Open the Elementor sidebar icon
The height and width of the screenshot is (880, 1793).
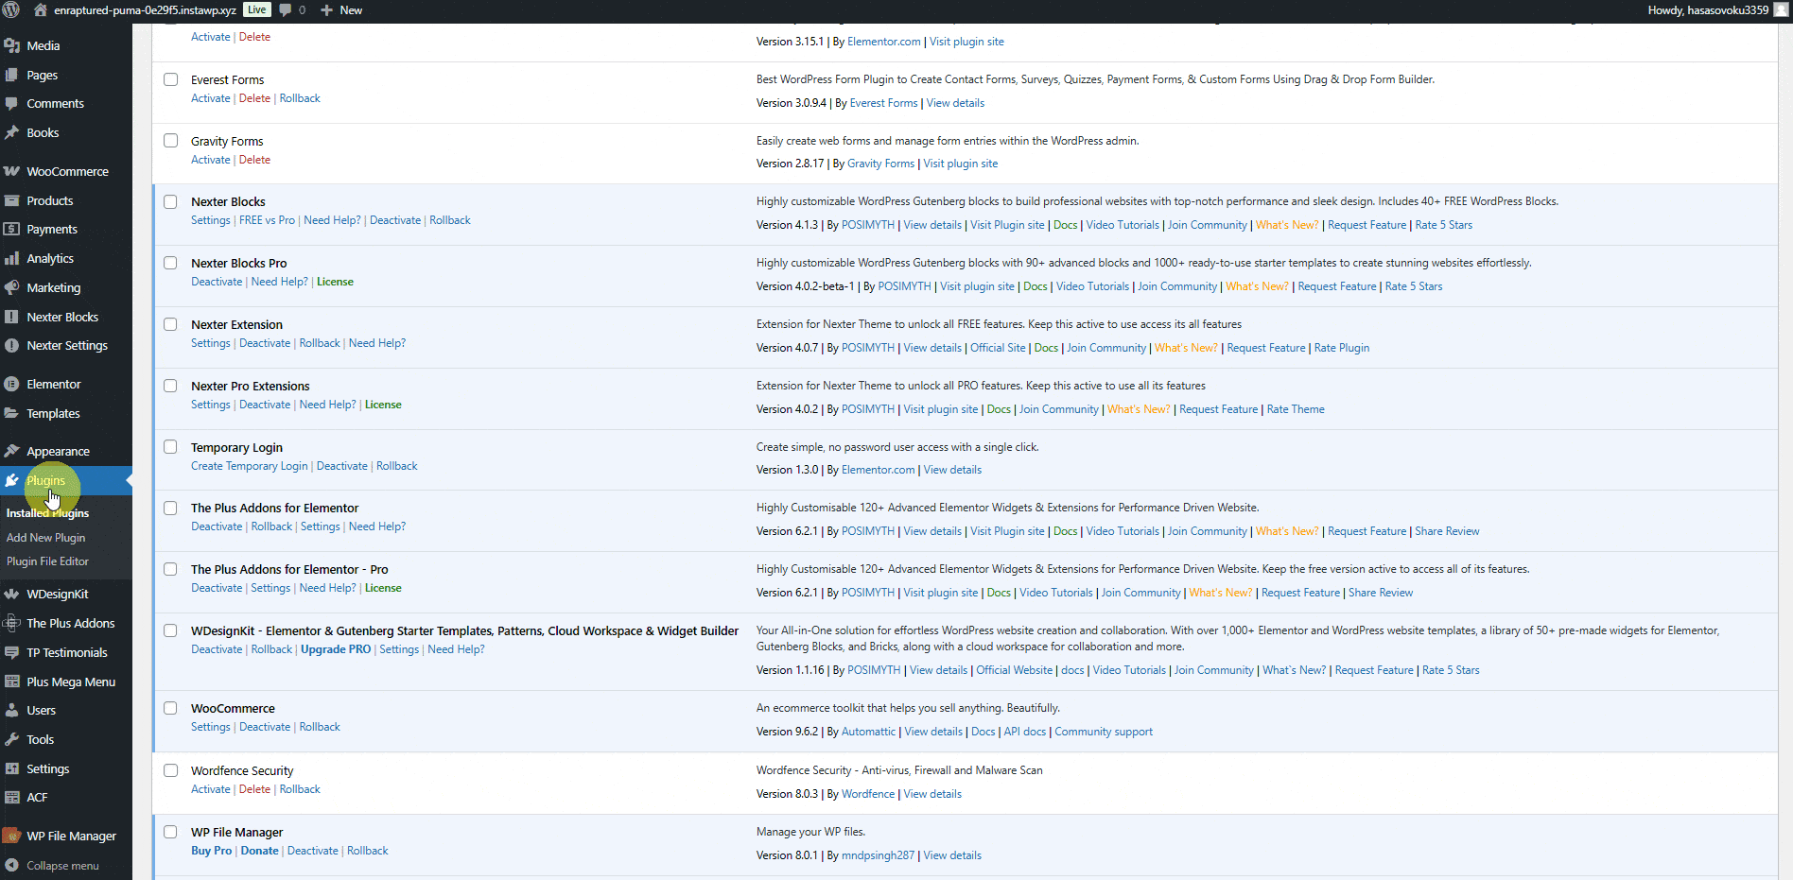coord(11,384)
